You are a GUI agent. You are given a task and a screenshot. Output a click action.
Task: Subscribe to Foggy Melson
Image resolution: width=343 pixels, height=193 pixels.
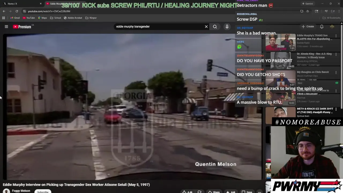(43, 192)
